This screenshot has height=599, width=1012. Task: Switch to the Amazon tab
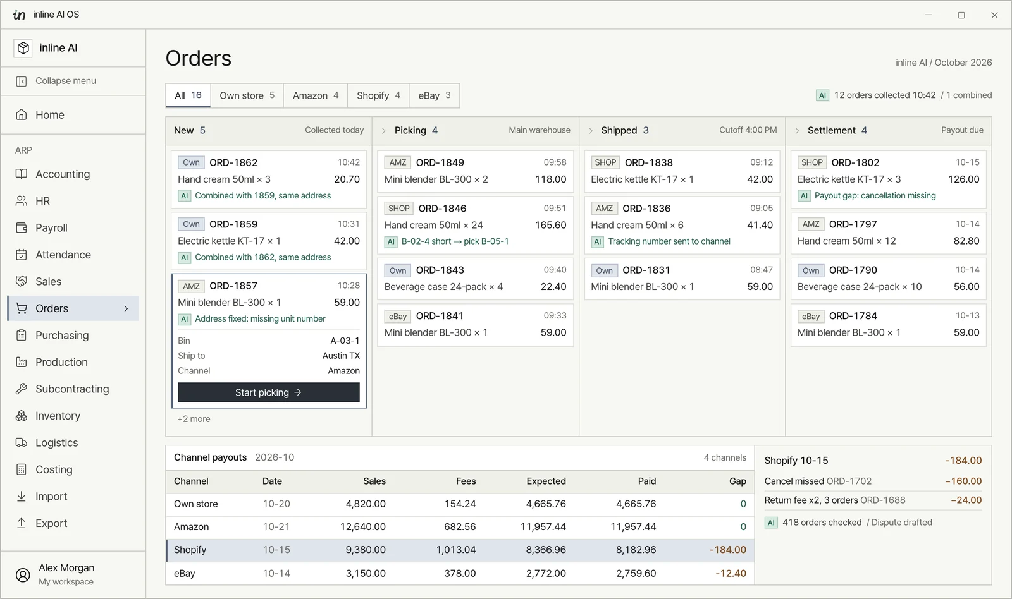click(315, 95)
